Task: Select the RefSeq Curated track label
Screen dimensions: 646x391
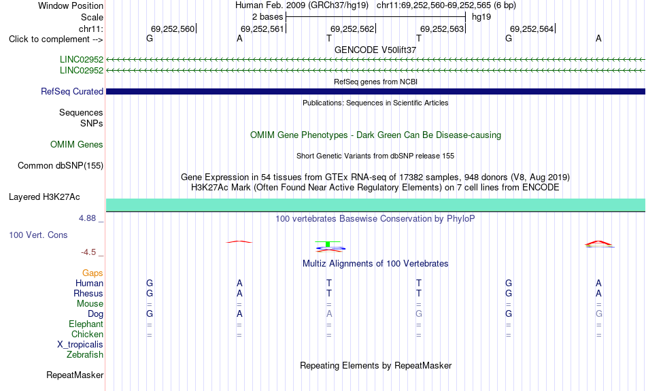Action: point(72,92)
